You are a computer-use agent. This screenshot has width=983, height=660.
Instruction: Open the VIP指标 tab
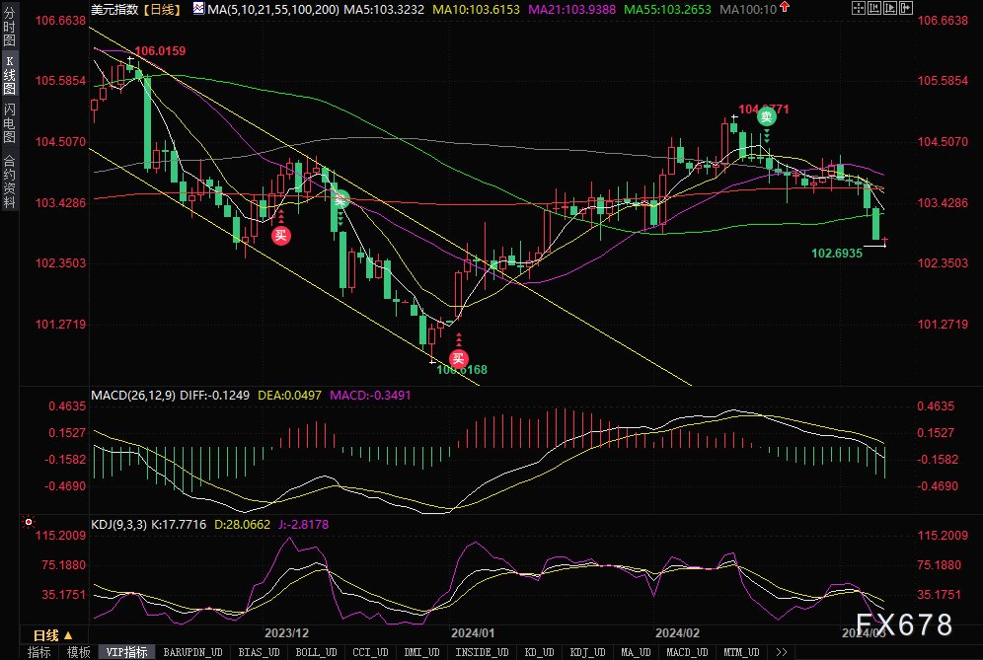coord(126,652)
